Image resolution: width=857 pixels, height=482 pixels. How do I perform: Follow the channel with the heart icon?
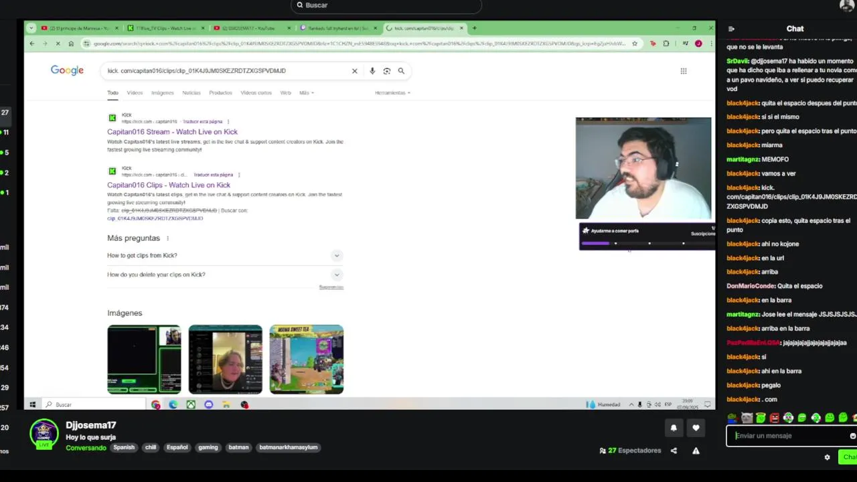click(696, 428)
